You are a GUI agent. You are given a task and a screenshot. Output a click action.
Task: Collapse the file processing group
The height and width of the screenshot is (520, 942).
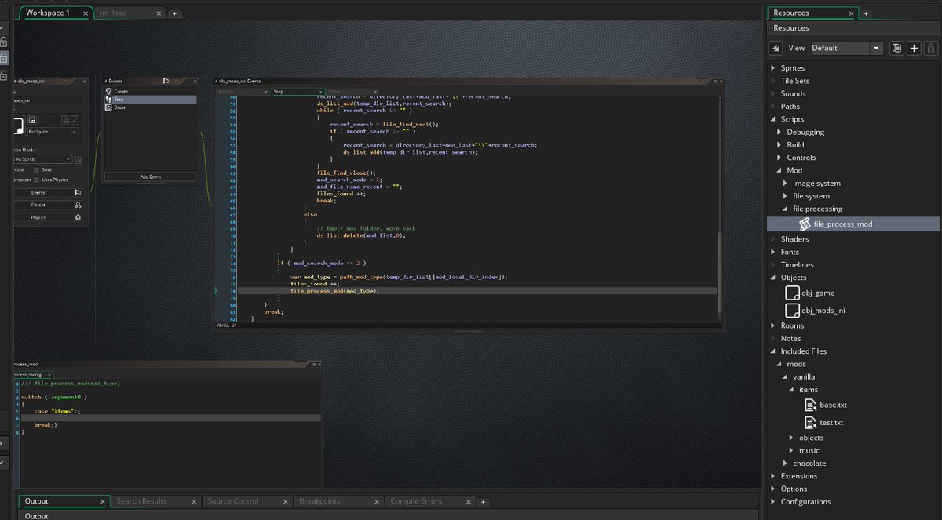(783, 208)
